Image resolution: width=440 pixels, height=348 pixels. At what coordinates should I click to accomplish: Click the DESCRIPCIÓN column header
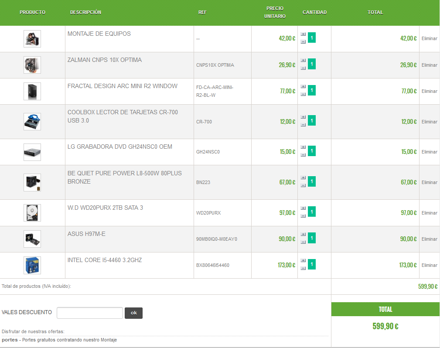click(x=85, y=12)
